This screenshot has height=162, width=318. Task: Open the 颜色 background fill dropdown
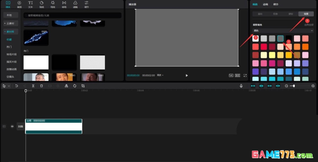pos(283,31)
